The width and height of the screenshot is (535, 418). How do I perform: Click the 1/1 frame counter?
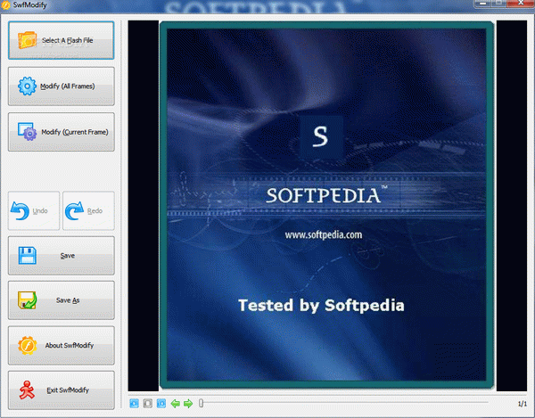pos(522,404)
